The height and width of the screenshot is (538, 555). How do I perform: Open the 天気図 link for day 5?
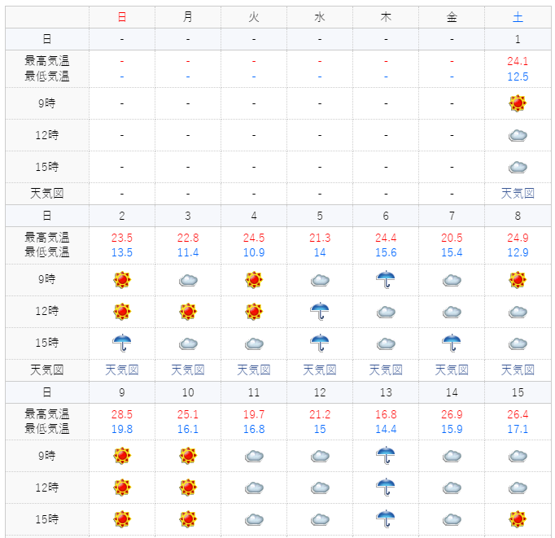[x=320, y=370]
